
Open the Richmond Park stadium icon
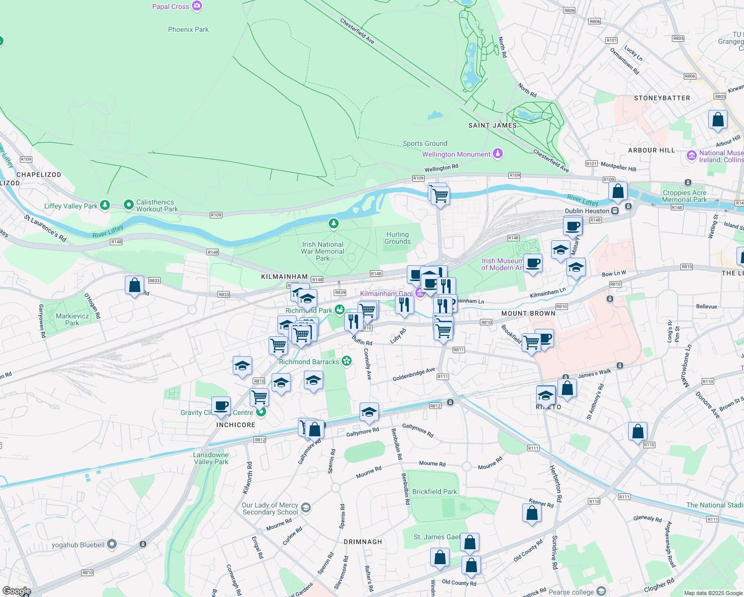(x=340, y=310)
